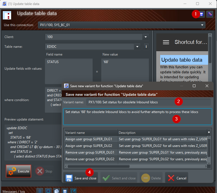Viewport: 217px width, 193px height.
Task: Click help panel scroll up arrow
Action: 210,35
